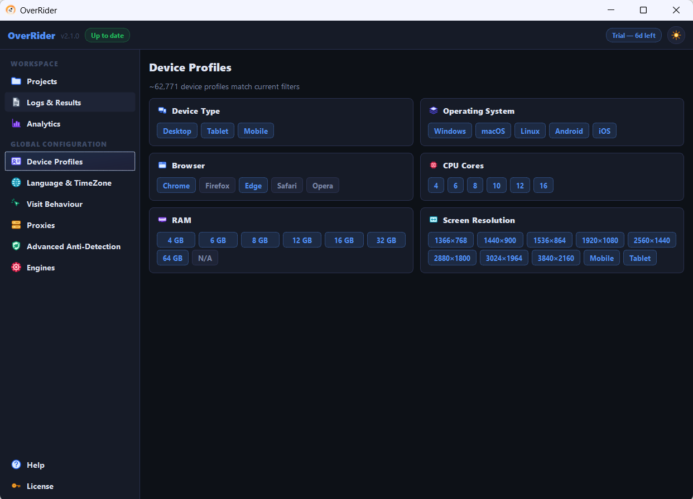Toggle the 16 GB RAM chip
Image resolution: width=693 pixels, height=499 pixels.
[x=344, y=240]
